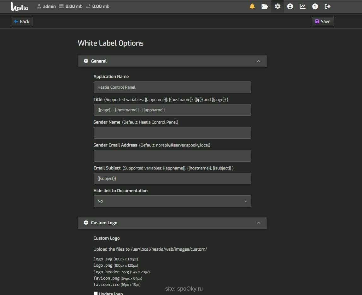The width and height of the screenshot is (362, 295).
Task: Click the Custom Logo section header title
Action: pyautogui.click(x=104, y=223)
